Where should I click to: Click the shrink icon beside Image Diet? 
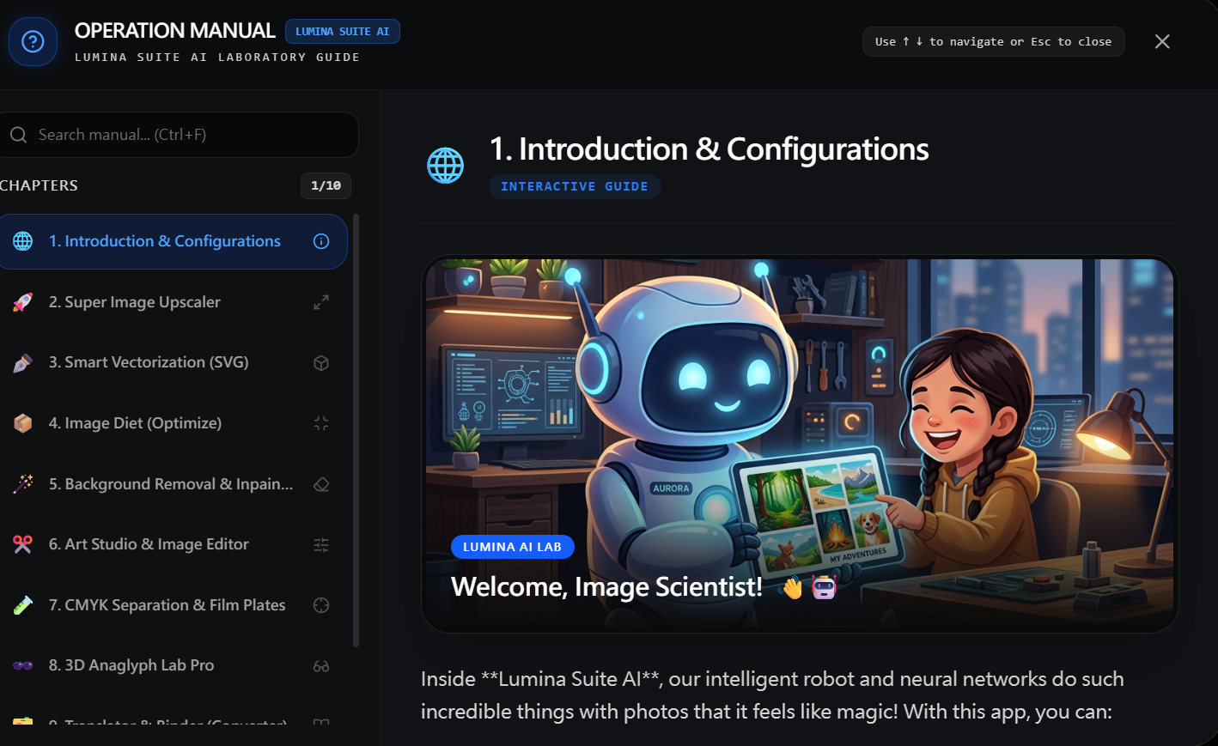[321, 423]
